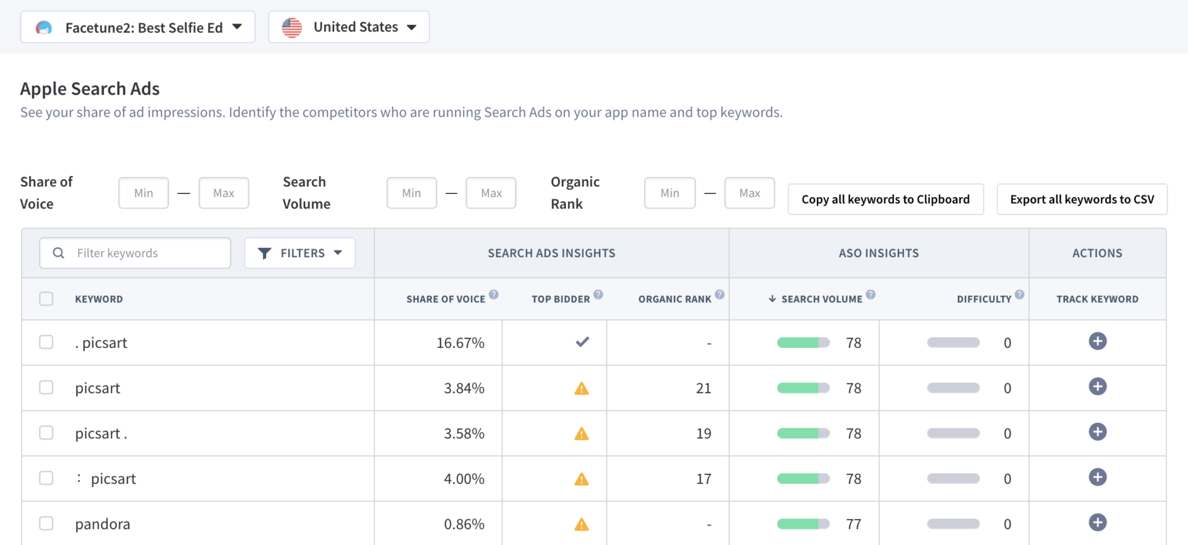This screenshot has height=545, width=1188.
Task: Click Search Volume help question icon
Action: tap(871, 294)
